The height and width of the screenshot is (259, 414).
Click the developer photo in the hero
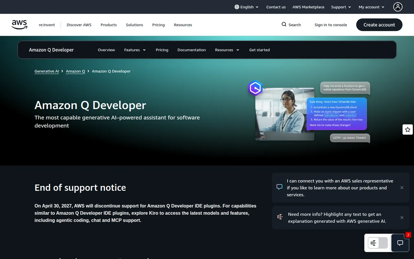point(285,114)
